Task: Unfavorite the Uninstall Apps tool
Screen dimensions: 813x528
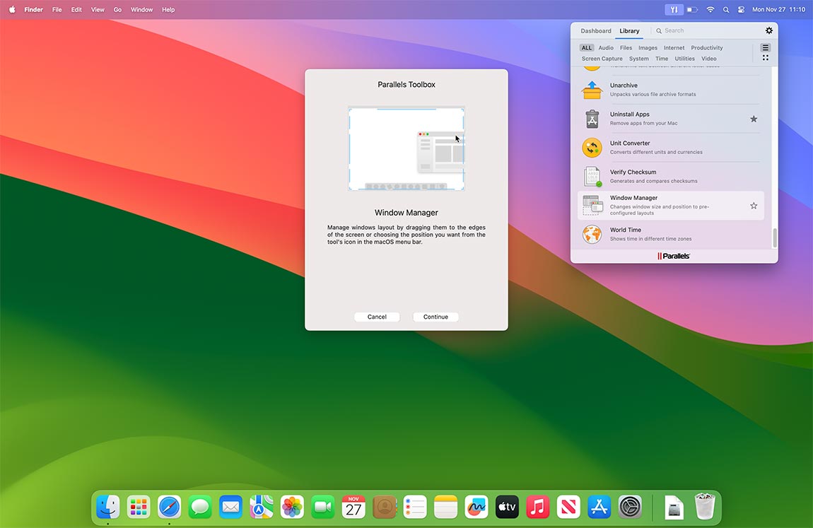Action: 754,119
